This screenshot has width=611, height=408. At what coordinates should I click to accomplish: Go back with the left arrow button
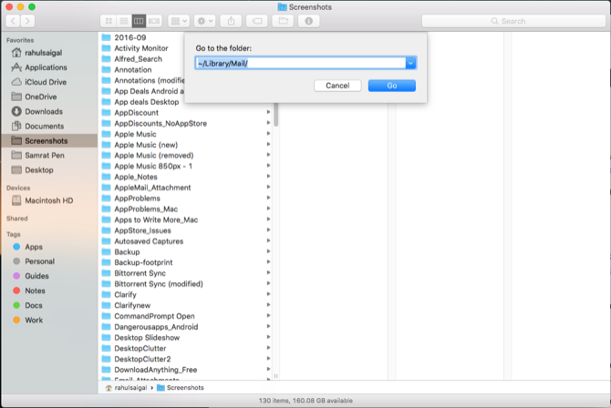click(x=14, y=21)
